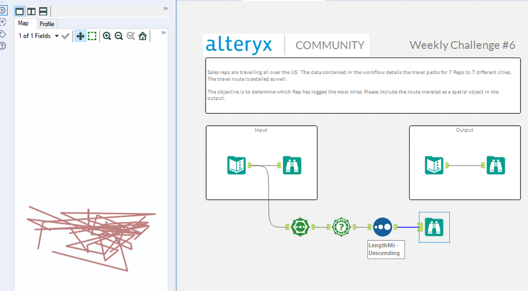Click the alteryx logo image
This screenshot has width=528, height=291.
coord(239,45)
